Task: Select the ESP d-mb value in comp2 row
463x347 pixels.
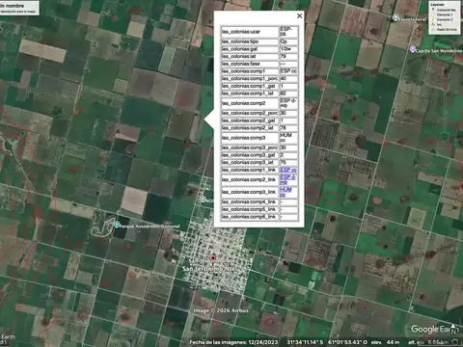Action: 288,103
